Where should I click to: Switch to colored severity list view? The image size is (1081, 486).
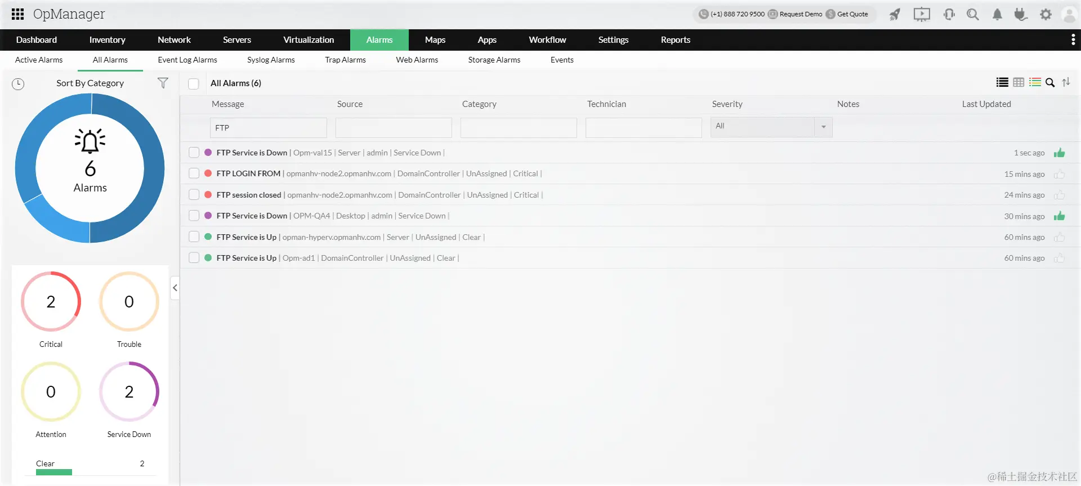1035,82
